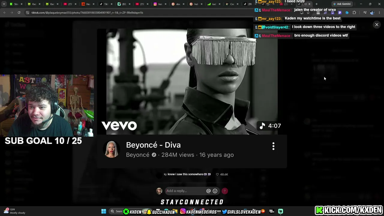
Task: Send reply with the red arrow button
Action: pyautogui.click(x=225, y=191)
